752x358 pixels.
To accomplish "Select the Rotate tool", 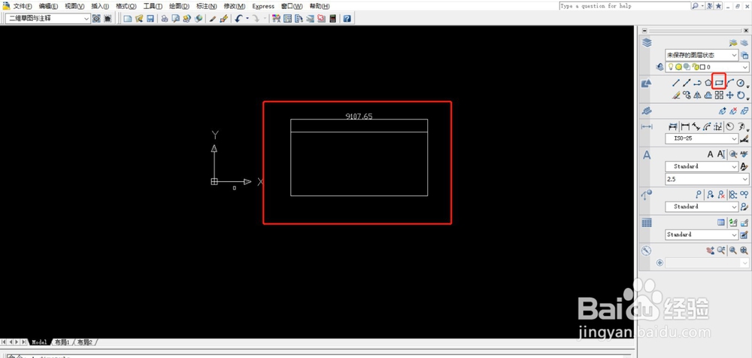I will 741,95.
